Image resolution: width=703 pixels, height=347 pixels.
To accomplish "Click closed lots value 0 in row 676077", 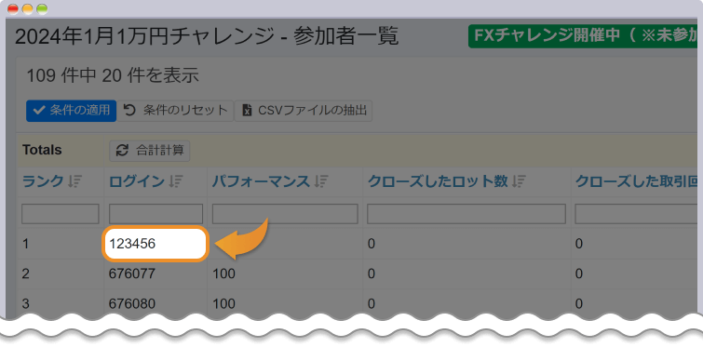I will coord(372,274).
